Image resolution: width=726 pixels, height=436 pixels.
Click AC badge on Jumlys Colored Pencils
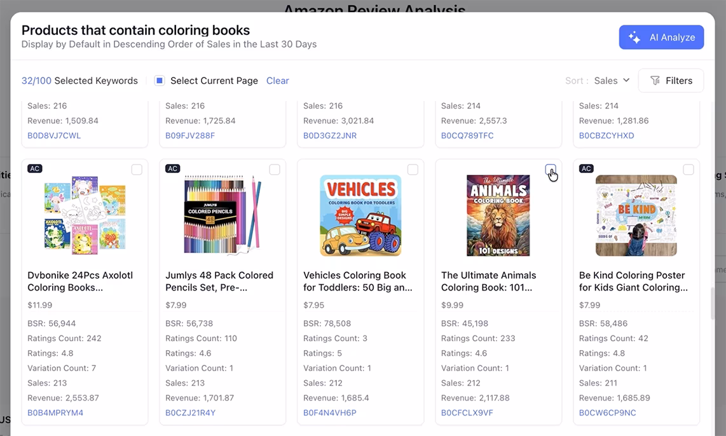pos(172,168)
